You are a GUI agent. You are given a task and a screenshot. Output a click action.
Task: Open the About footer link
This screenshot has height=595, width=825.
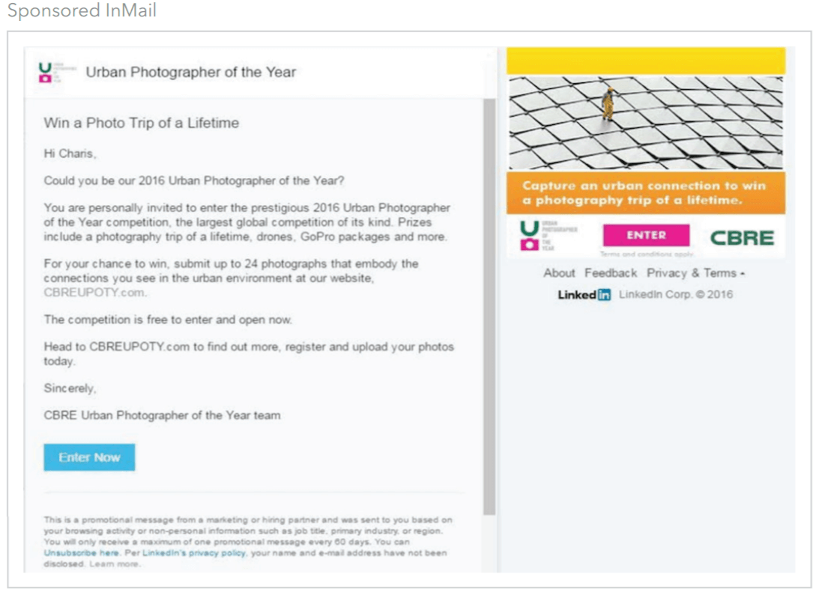coord(559,272)
